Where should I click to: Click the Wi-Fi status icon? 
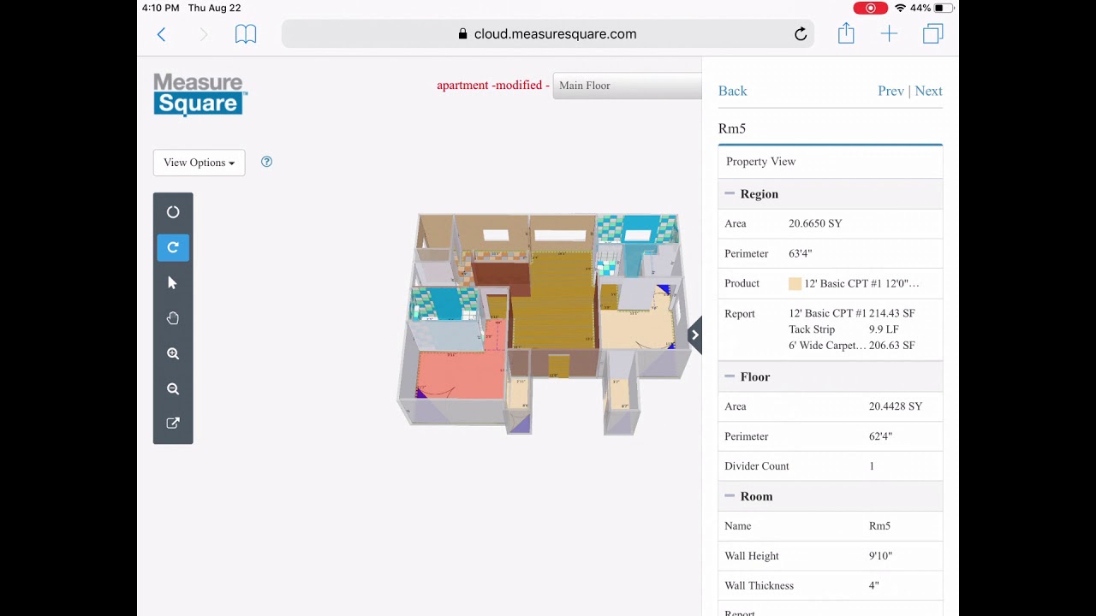pos(900,8)
